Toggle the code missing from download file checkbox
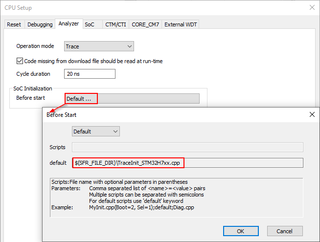The height and width of the screenshot is (242, 320). pos(20,61)
